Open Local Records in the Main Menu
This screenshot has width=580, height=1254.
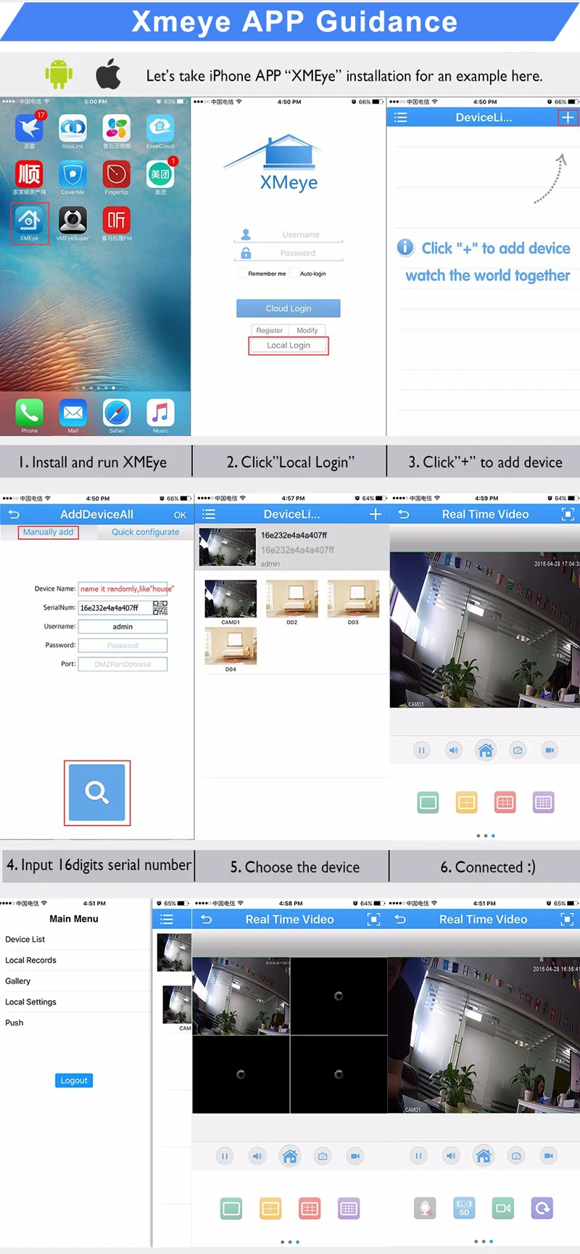[x=75, y=960]
